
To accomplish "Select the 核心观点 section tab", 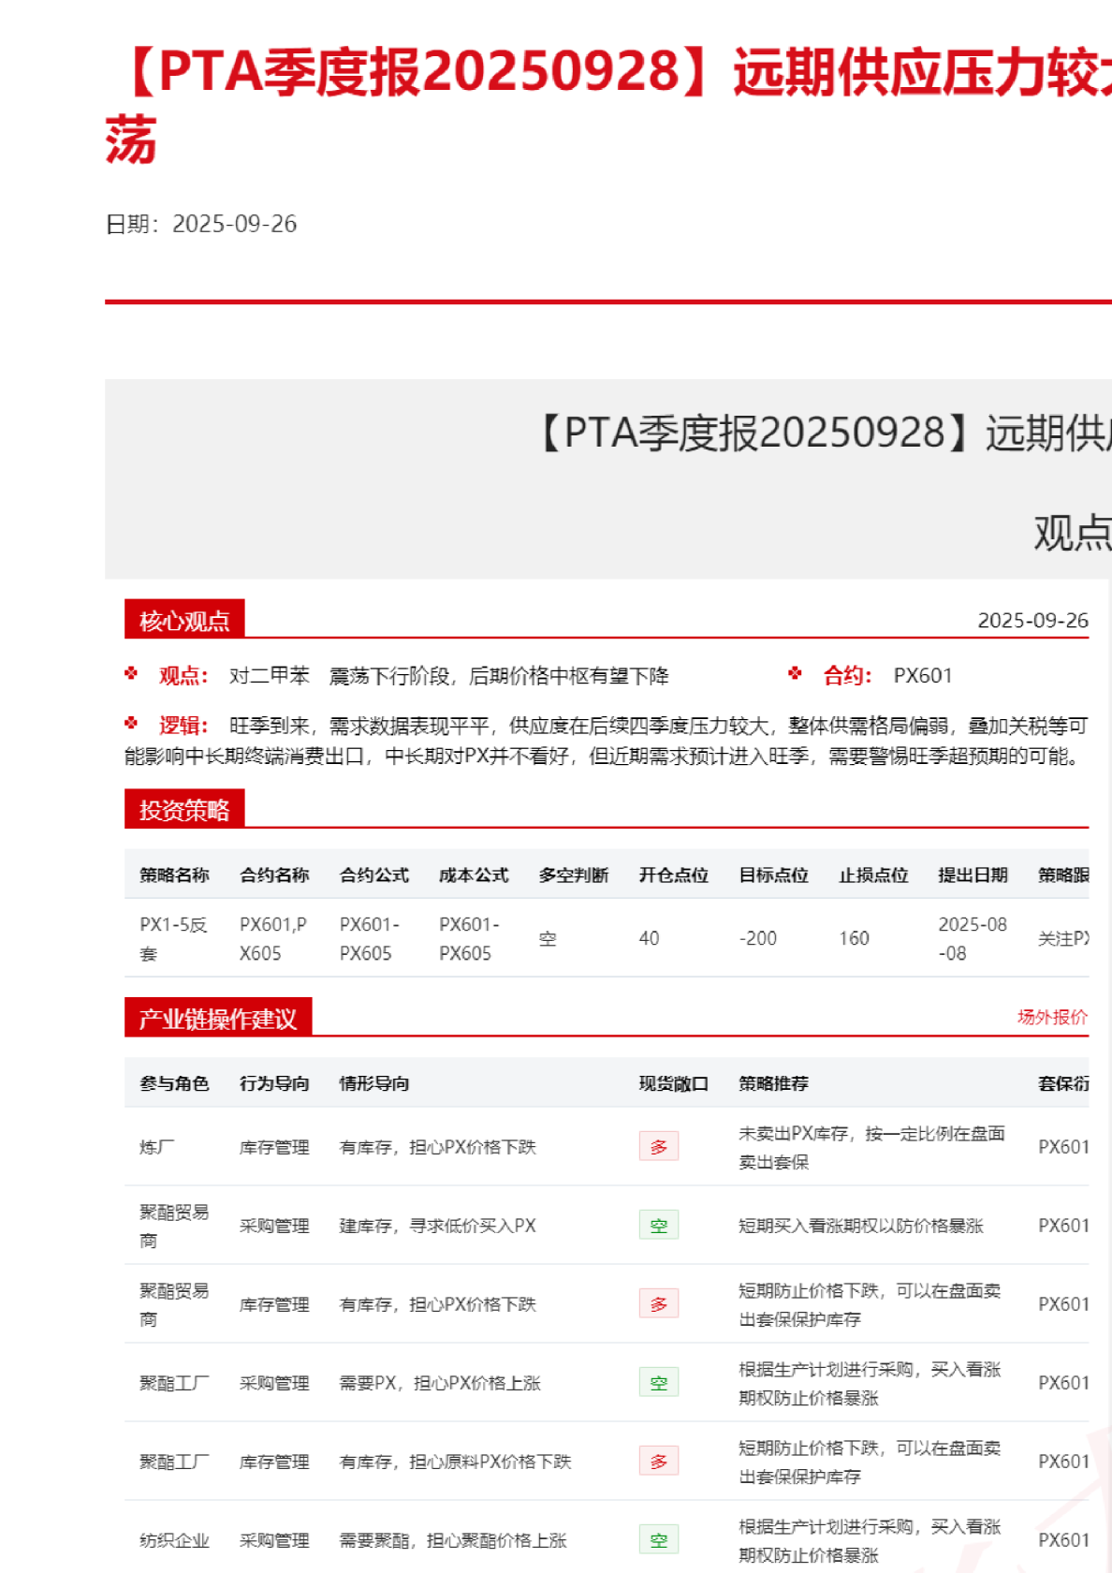I will (x=184, y=620).
